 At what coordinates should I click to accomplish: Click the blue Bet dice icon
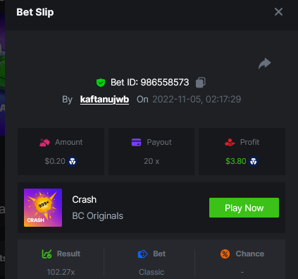tap(142, 254)
